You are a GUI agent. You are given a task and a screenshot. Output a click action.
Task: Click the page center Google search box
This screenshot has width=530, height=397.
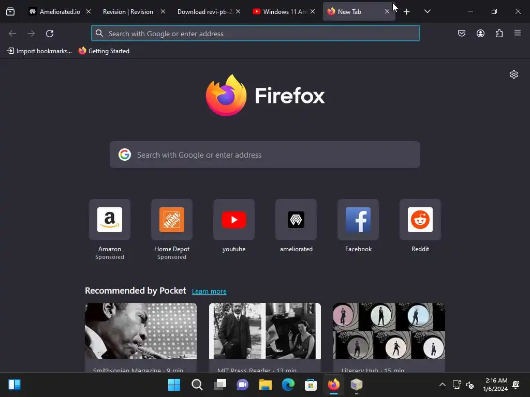(264, 155)
